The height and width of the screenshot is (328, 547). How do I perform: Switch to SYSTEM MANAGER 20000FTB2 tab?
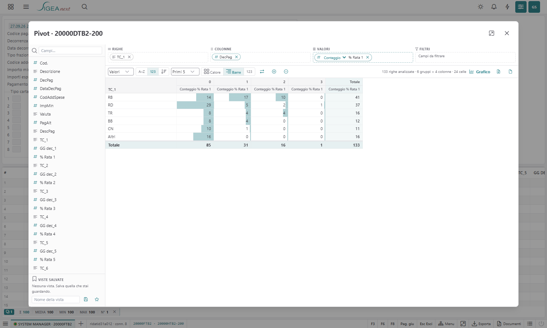(43, 324)
